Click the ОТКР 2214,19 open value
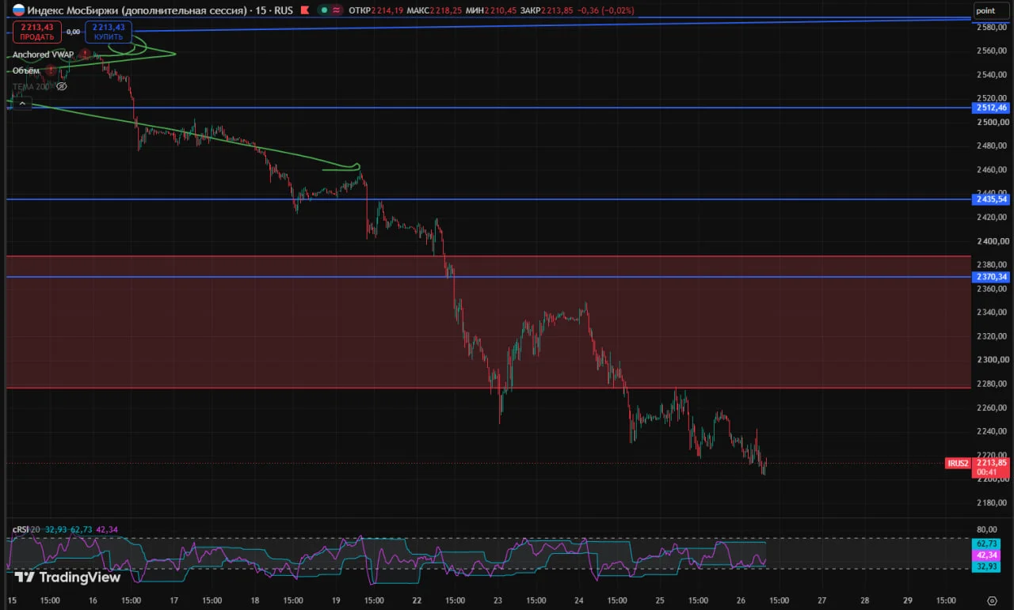Image resolution: width=1014 pixels, height=610 pixels. click(x=375, y=10)
